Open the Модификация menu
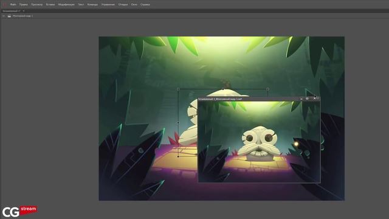The image size is (389, 219). pyautogui.click(x=66, y=4)
